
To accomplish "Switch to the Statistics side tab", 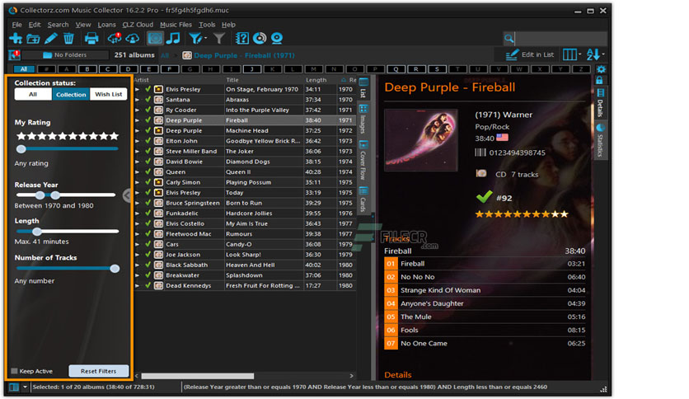I will tap(600, 140).
